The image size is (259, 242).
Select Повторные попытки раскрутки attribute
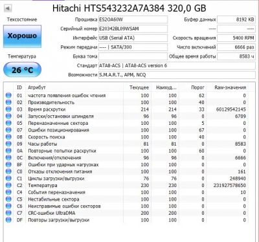(62, 151)
